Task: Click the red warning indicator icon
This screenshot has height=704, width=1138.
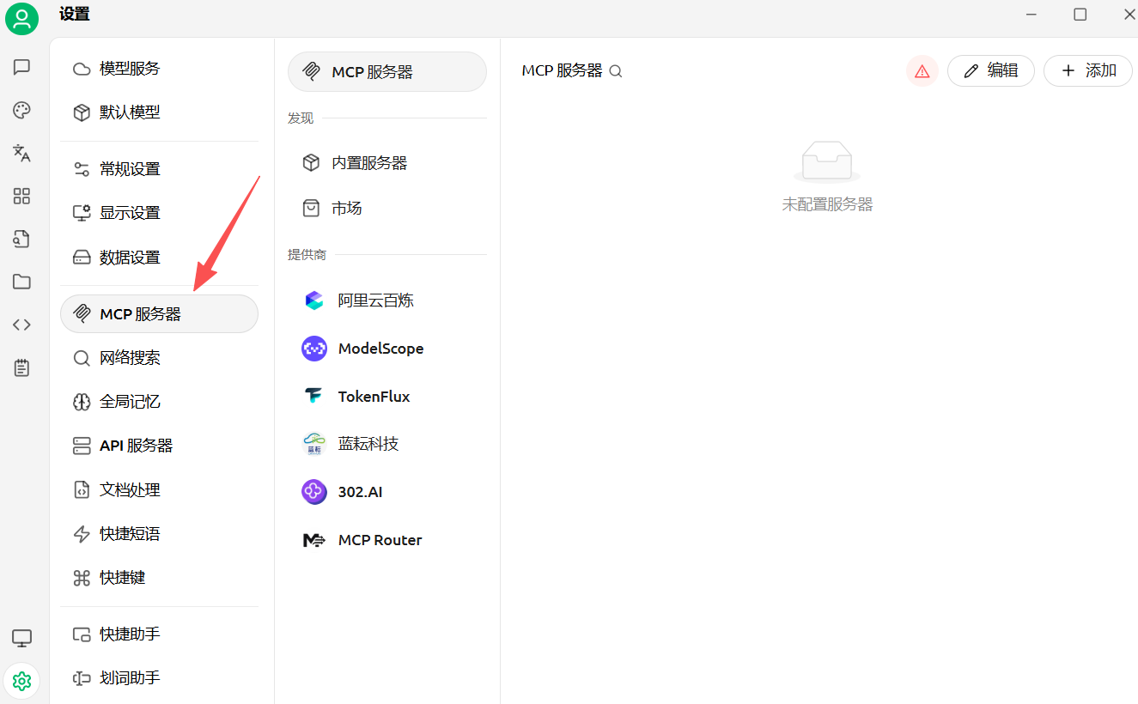Action: click(x=922, y=70)
